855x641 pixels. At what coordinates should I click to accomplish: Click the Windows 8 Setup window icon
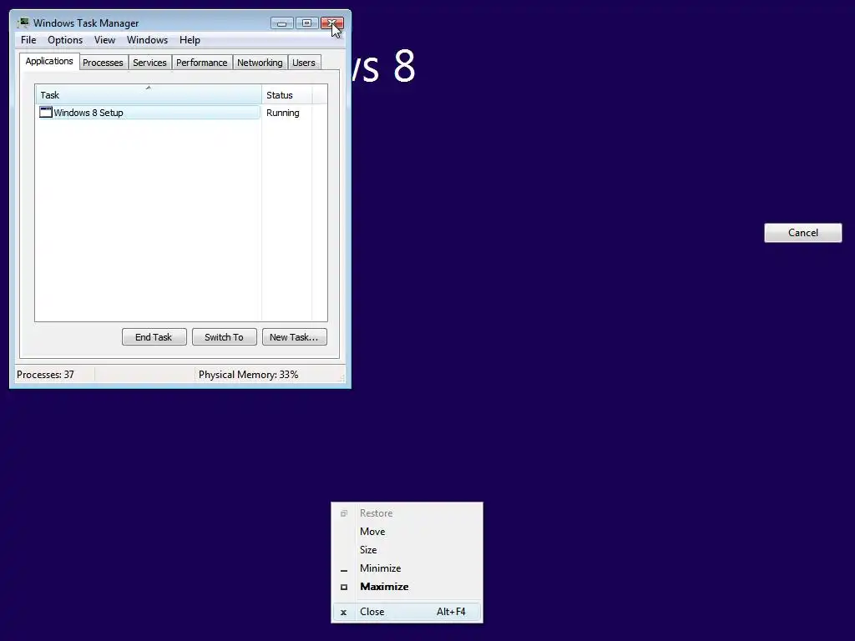point(46,113)
